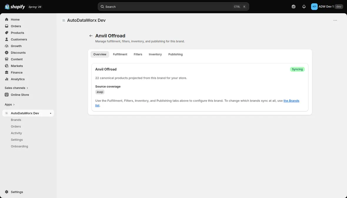Viewport: 347px width, 198px height.
Task: Focus the top Search field
Action: coord(173,7)
